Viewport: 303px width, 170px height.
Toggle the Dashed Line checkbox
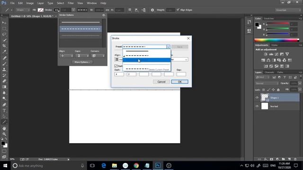click(x=116, y=66)
